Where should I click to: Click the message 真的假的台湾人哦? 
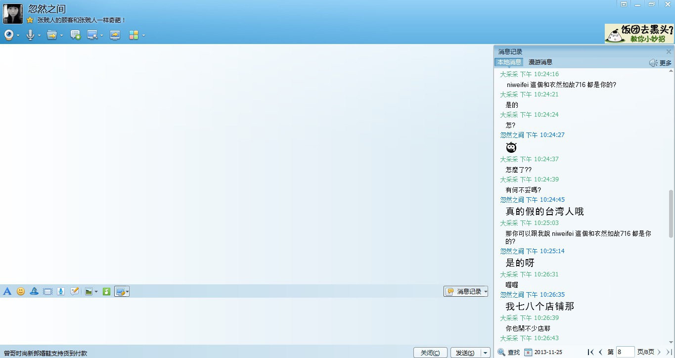[544, 211]
